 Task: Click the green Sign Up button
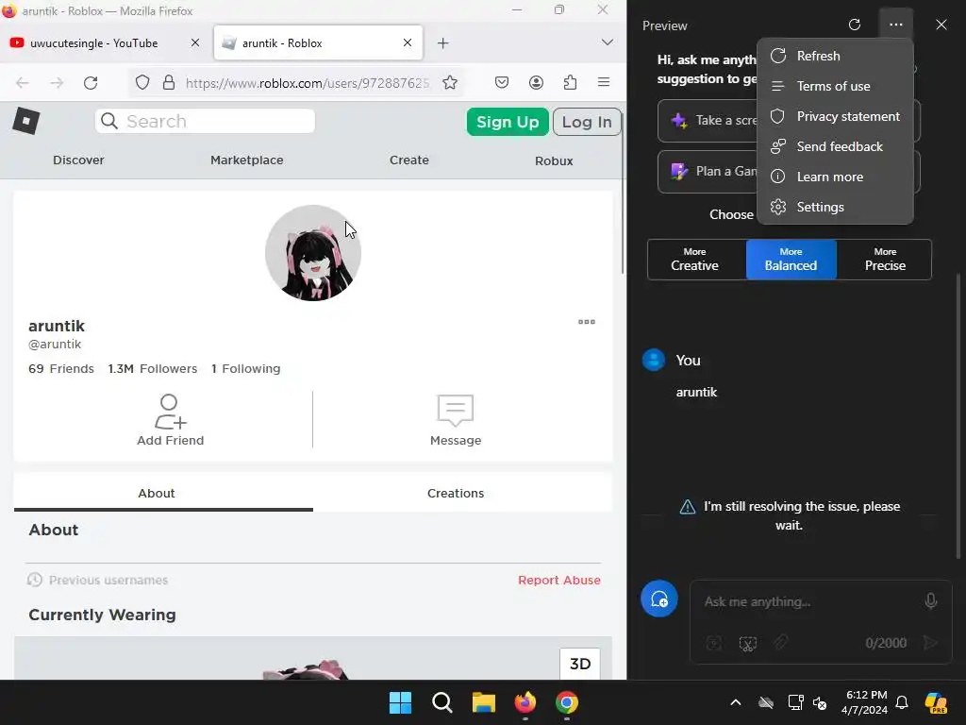508,122
